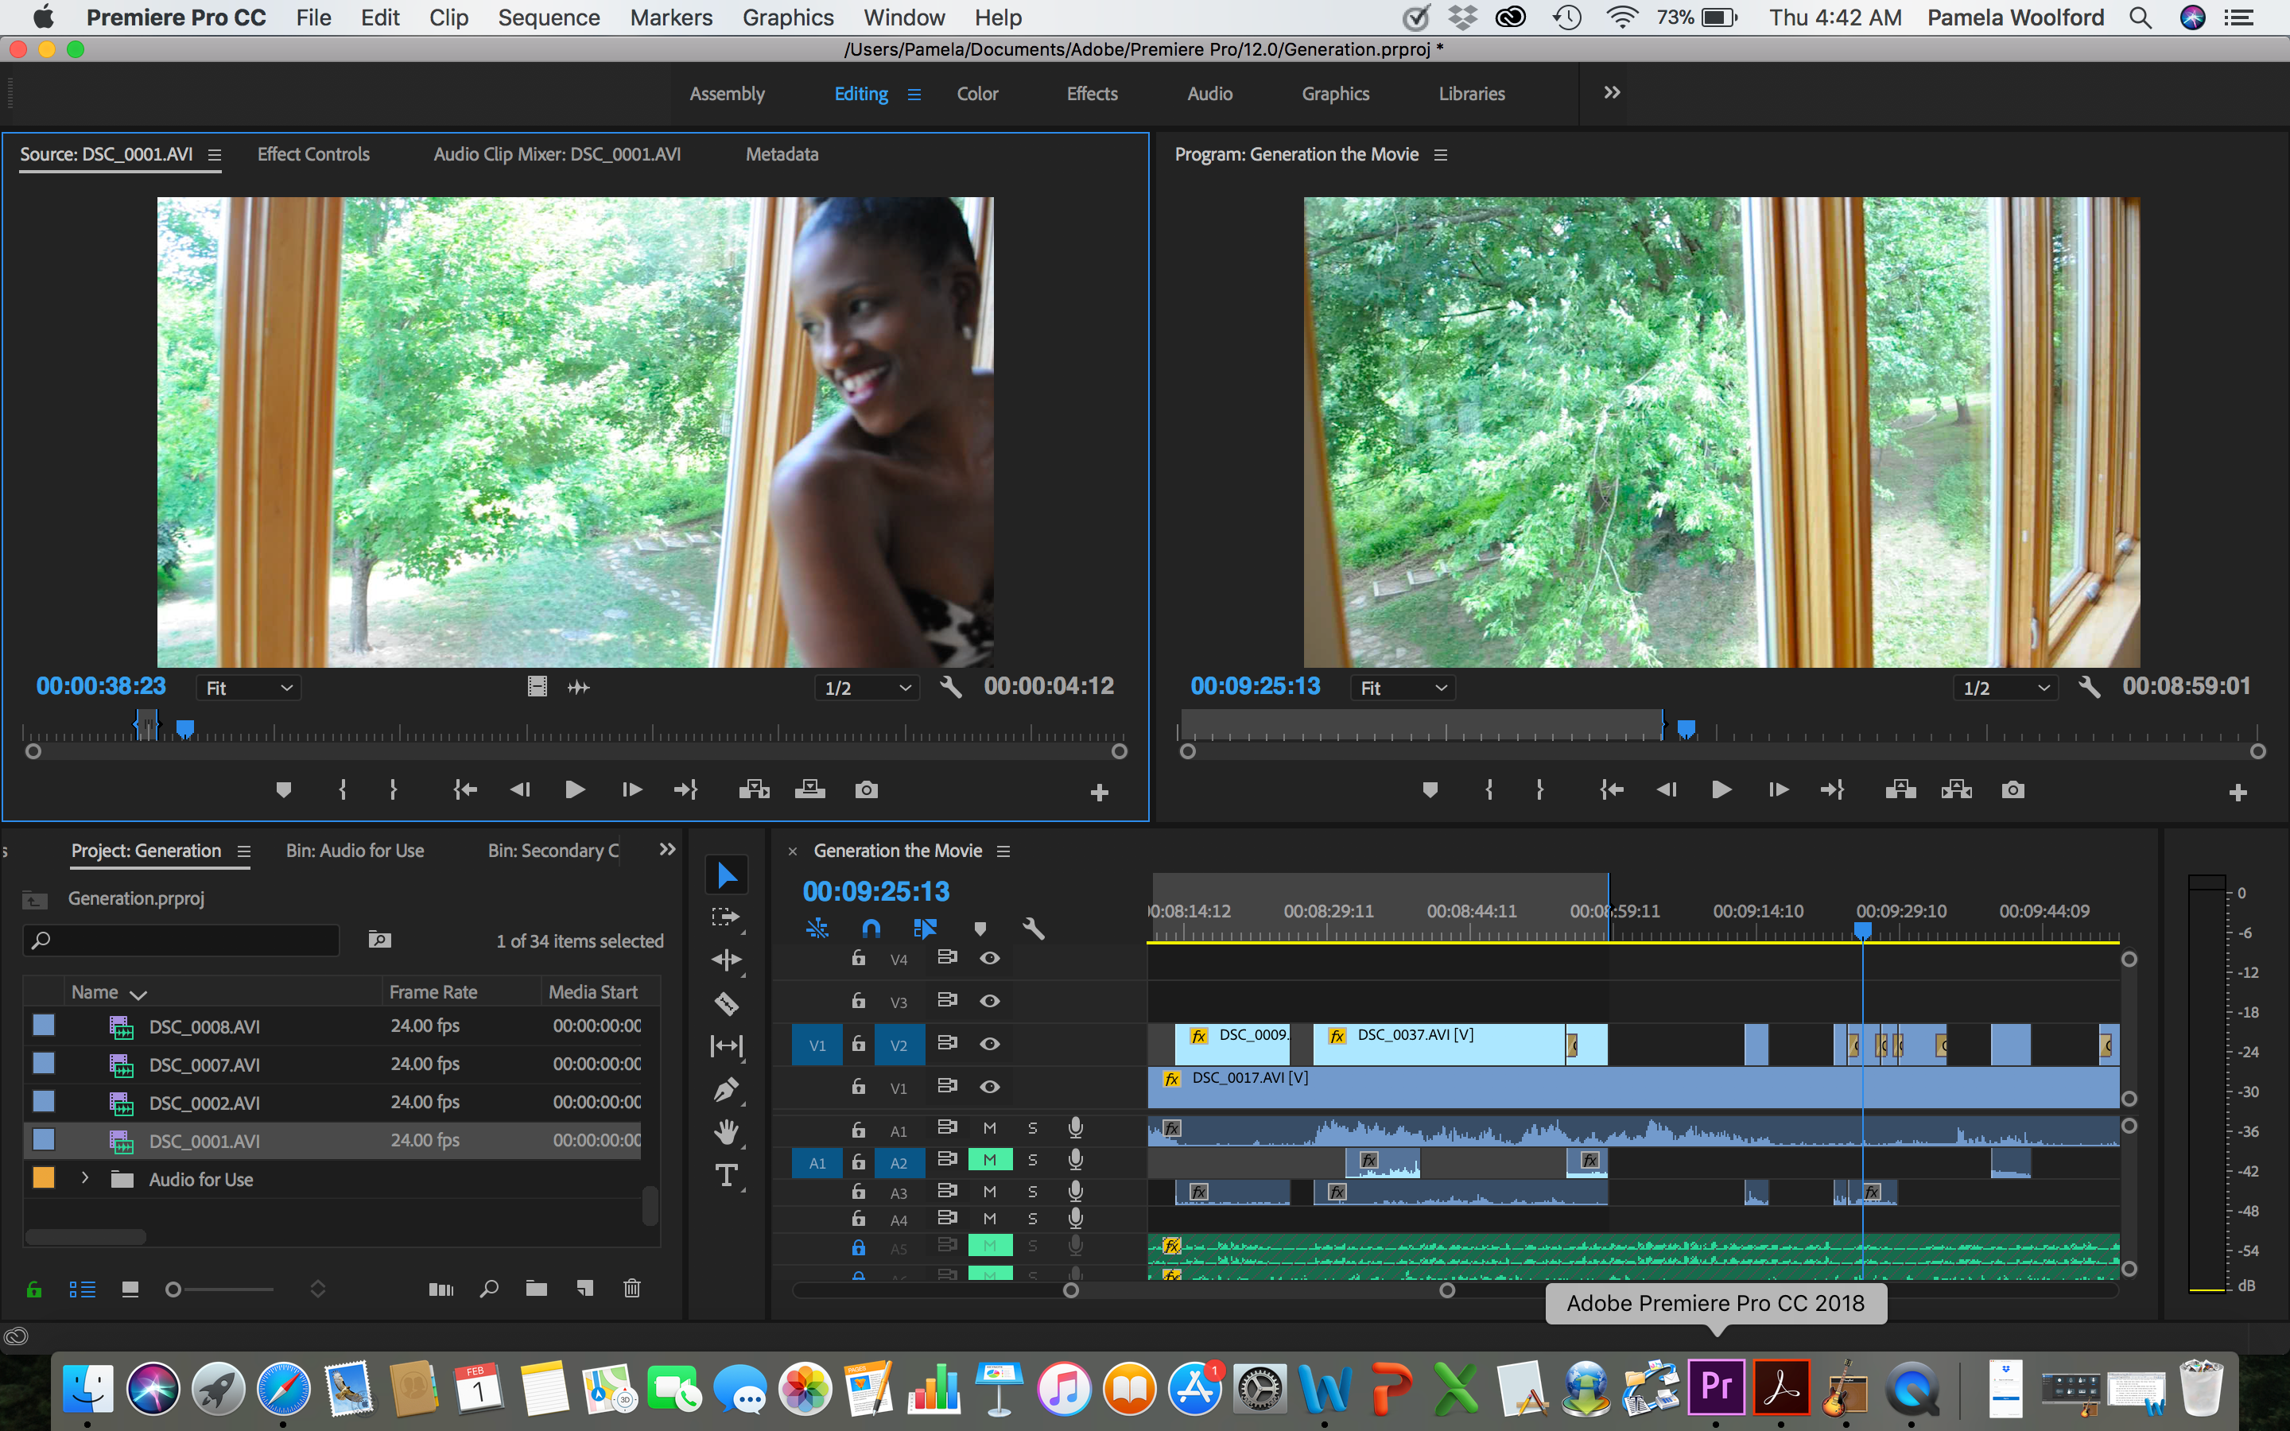Select the Razor tool in toolbar
This screenshot has width=2290, height=1431.
[x=726, y=1002]
